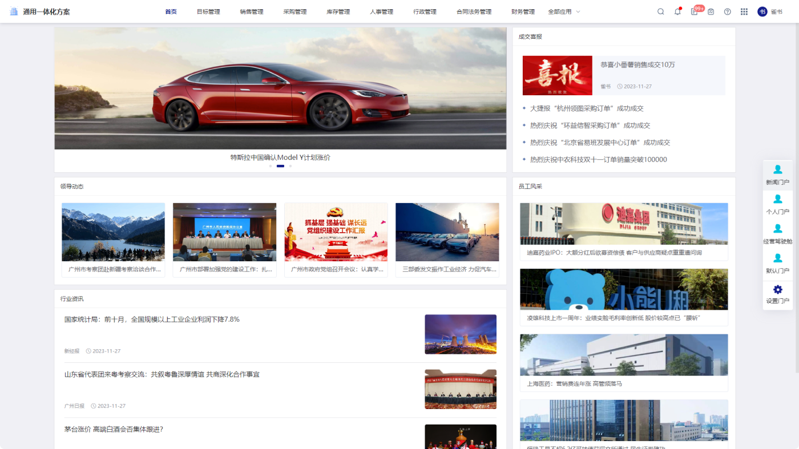Open 特斯拉中国确认Model Y计划涨价 headline

tap(280, 157)
